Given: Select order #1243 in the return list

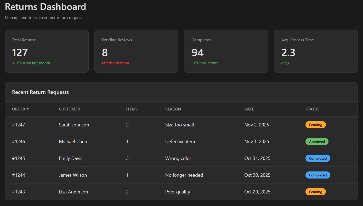Looking at the screenshot, I should (x=19, y=192).
